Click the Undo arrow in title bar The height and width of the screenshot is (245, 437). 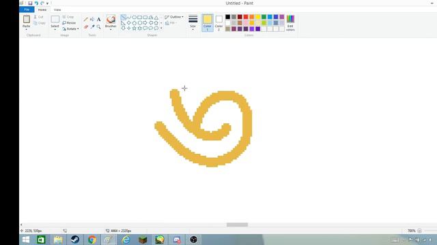(36, 3)
